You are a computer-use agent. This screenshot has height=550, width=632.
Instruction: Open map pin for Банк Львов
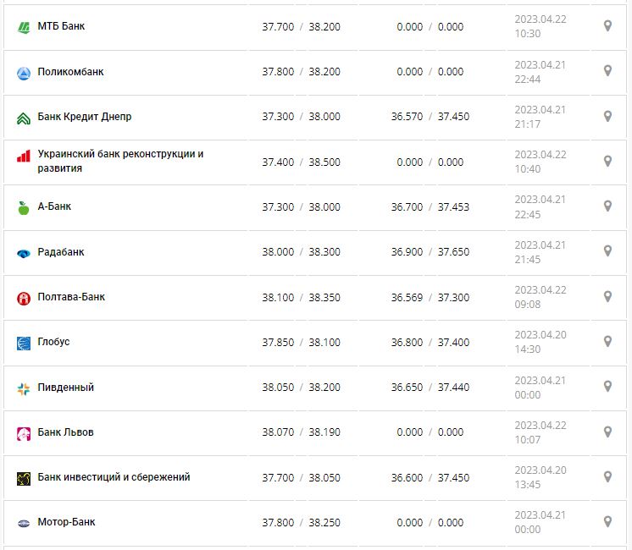point(607,432)
